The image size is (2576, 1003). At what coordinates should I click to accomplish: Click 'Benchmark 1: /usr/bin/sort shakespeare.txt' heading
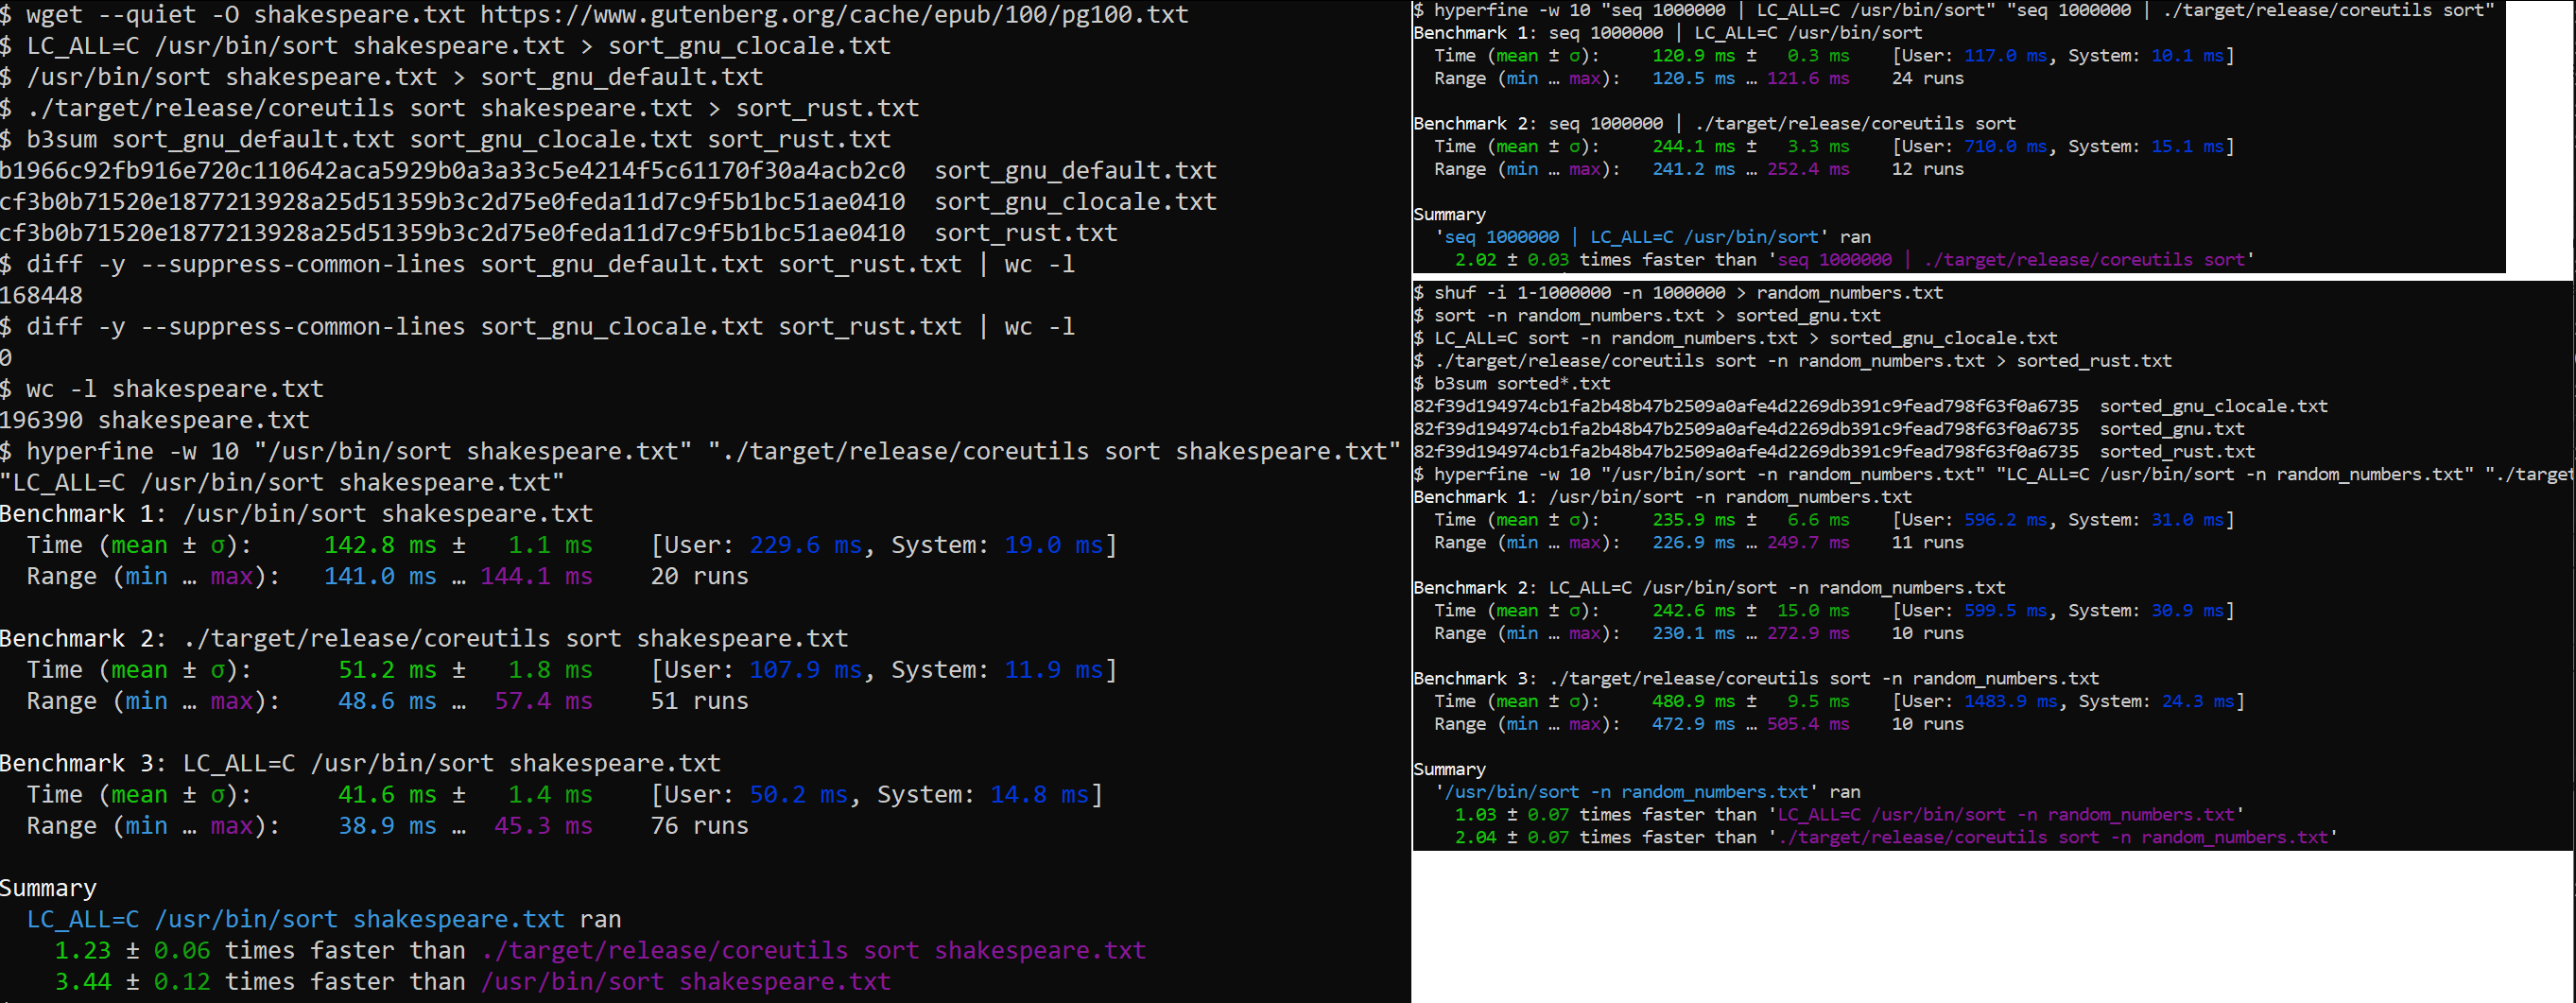click(297, 514)
